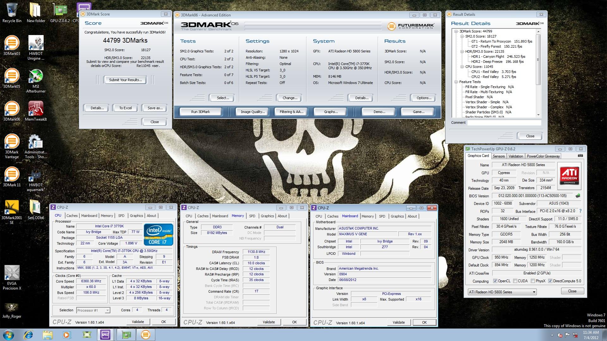Toggle the OpenCL checkbox in GPU-Z
607x341 pixels.
495,281
